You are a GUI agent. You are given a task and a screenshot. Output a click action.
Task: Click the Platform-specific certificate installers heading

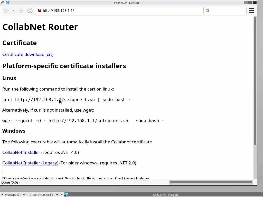click(x=64, y=66)
